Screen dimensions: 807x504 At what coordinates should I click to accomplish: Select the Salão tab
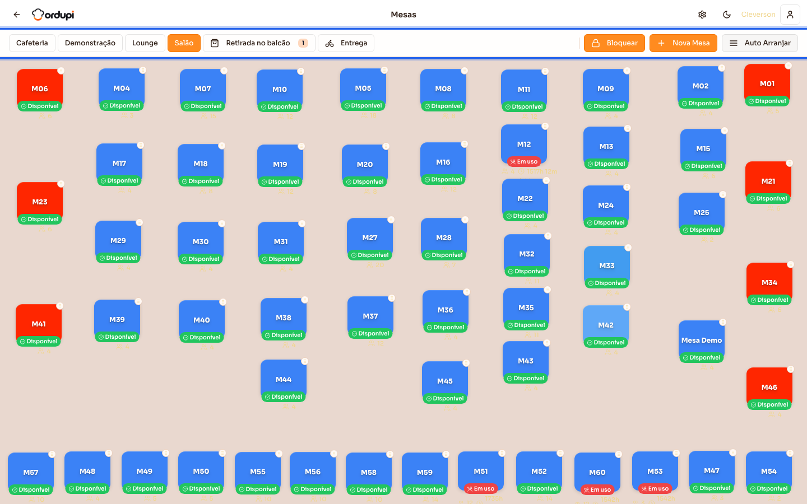(184, 43)
